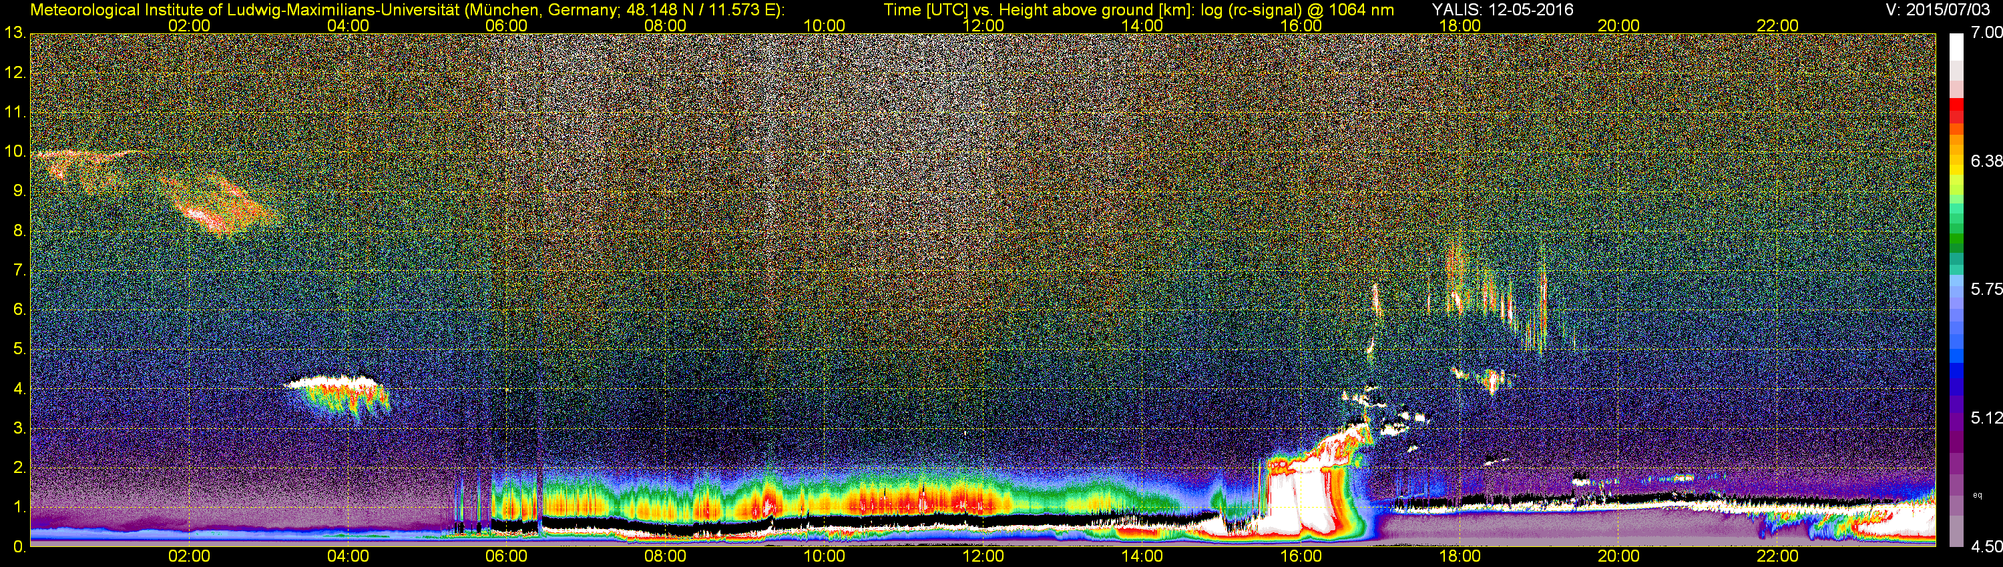Click the white top segment of the colorbar

1956,47
